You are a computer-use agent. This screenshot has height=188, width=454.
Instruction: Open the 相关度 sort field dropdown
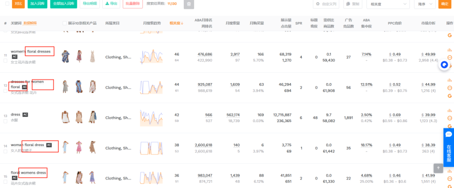click(x=388, y=4)
